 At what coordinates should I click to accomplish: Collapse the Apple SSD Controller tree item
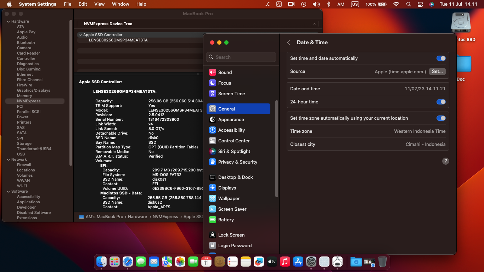click(x=80, y=35)
